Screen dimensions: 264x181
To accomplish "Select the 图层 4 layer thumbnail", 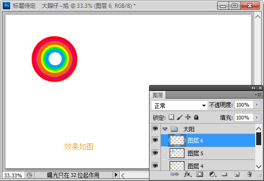I will point(177,166).
